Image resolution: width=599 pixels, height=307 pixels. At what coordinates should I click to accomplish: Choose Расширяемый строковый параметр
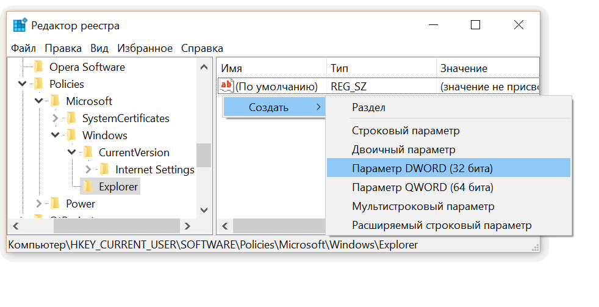coord(448,225)
